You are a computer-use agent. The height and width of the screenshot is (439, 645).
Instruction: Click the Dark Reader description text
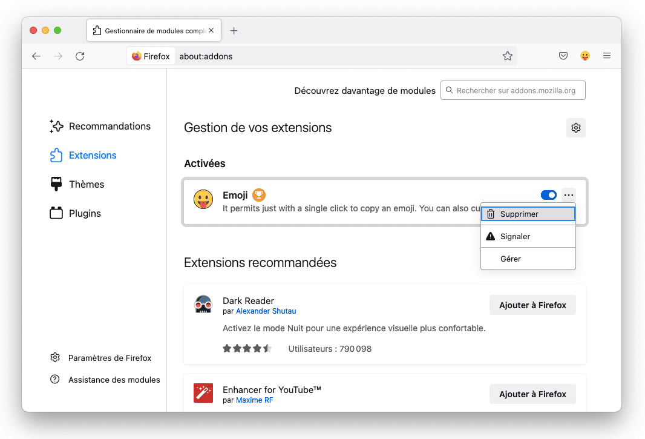[x=354, y=328]
